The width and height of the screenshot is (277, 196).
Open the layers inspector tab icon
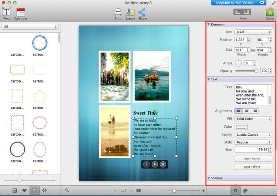245,190
